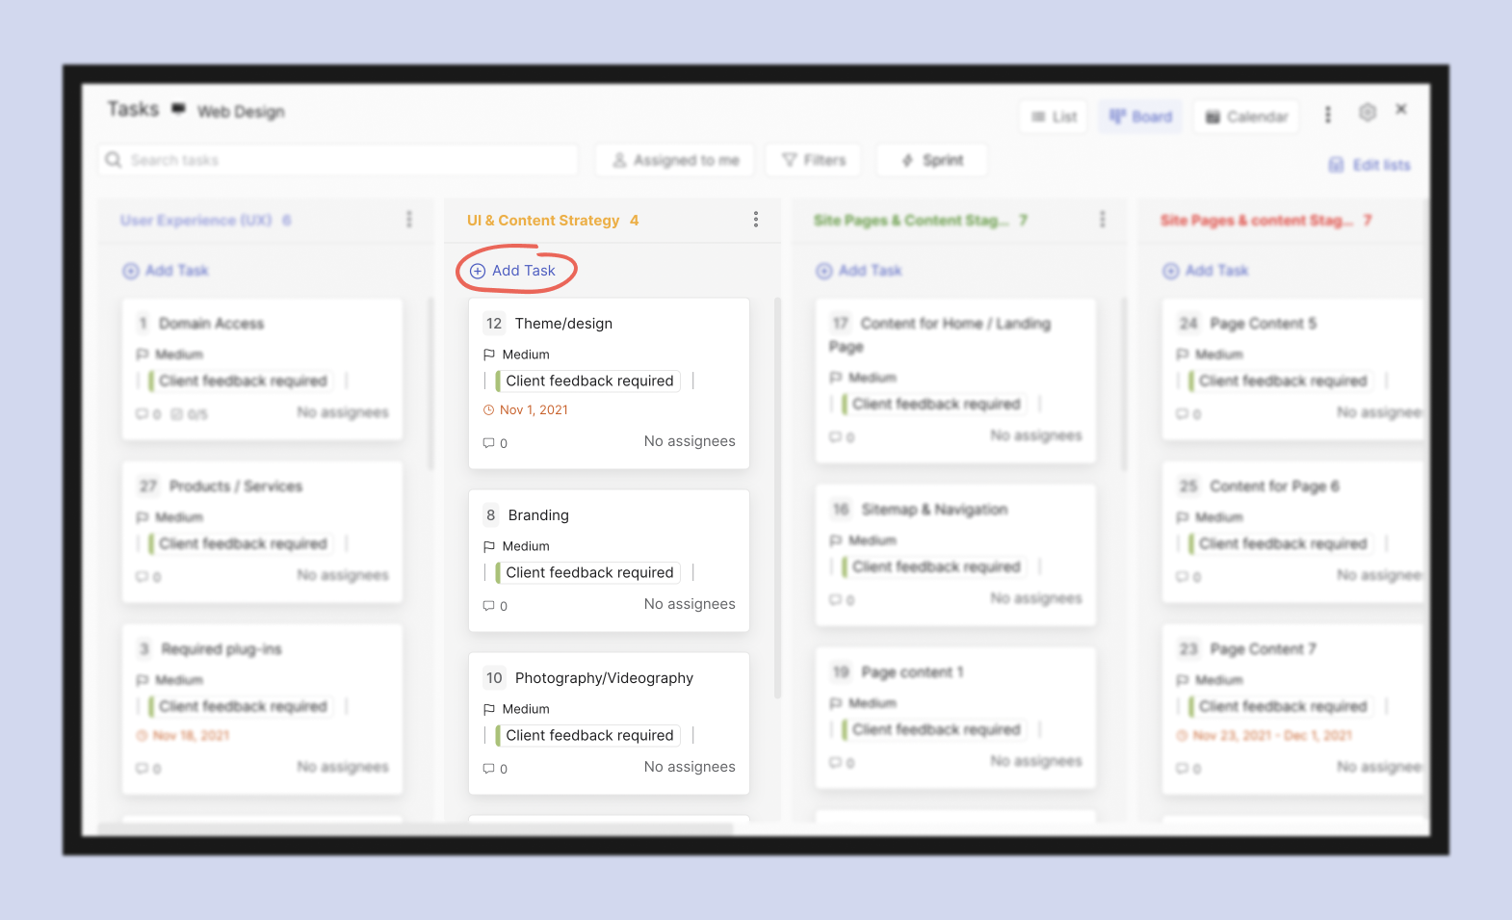This screenshot has height=920, width=1512.
Task: Click comment icon on Branding card
Action: click(x=489, y=606)
